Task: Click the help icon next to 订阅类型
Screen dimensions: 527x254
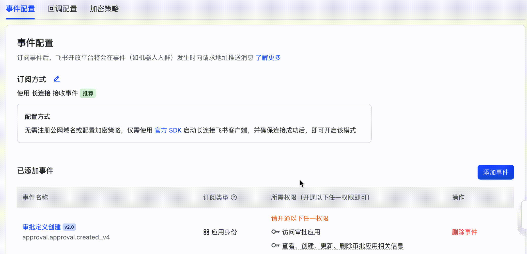Action: click(x=234, y=197)
